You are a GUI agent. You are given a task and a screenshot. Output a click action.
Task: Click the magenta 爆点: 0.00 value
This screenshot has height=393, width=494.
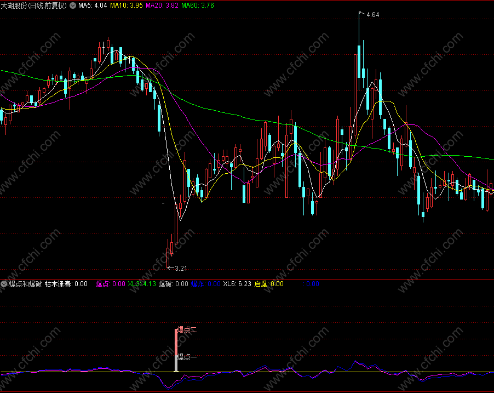pos(110,284)
